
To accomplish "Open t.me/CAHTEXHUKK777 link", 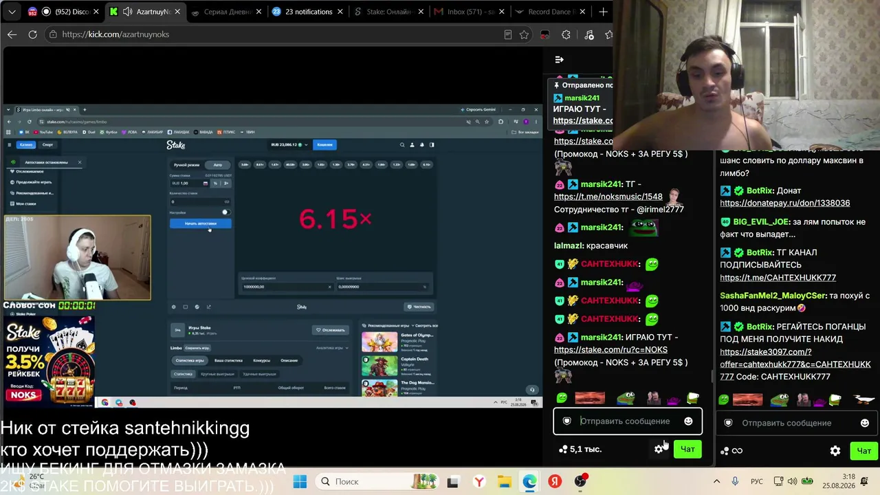I will pyautogui.click(x=778, y=278).
